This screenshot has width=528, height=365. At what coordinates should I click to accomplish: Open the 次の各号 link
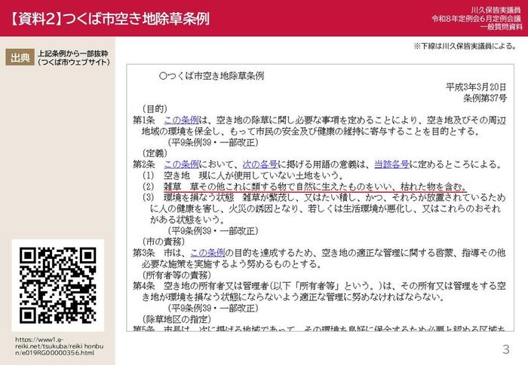click(x=260, y=164)
